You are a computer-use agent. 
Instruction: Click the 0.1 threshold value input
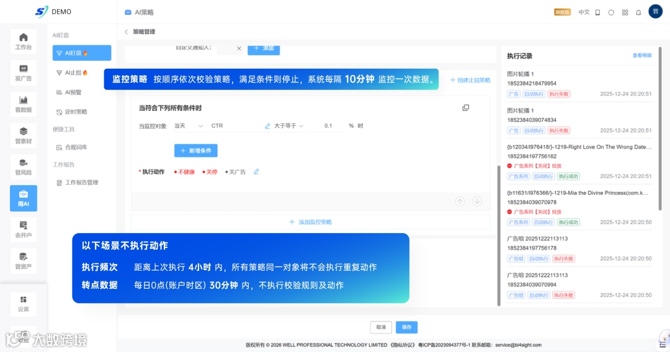coord(328,126)
